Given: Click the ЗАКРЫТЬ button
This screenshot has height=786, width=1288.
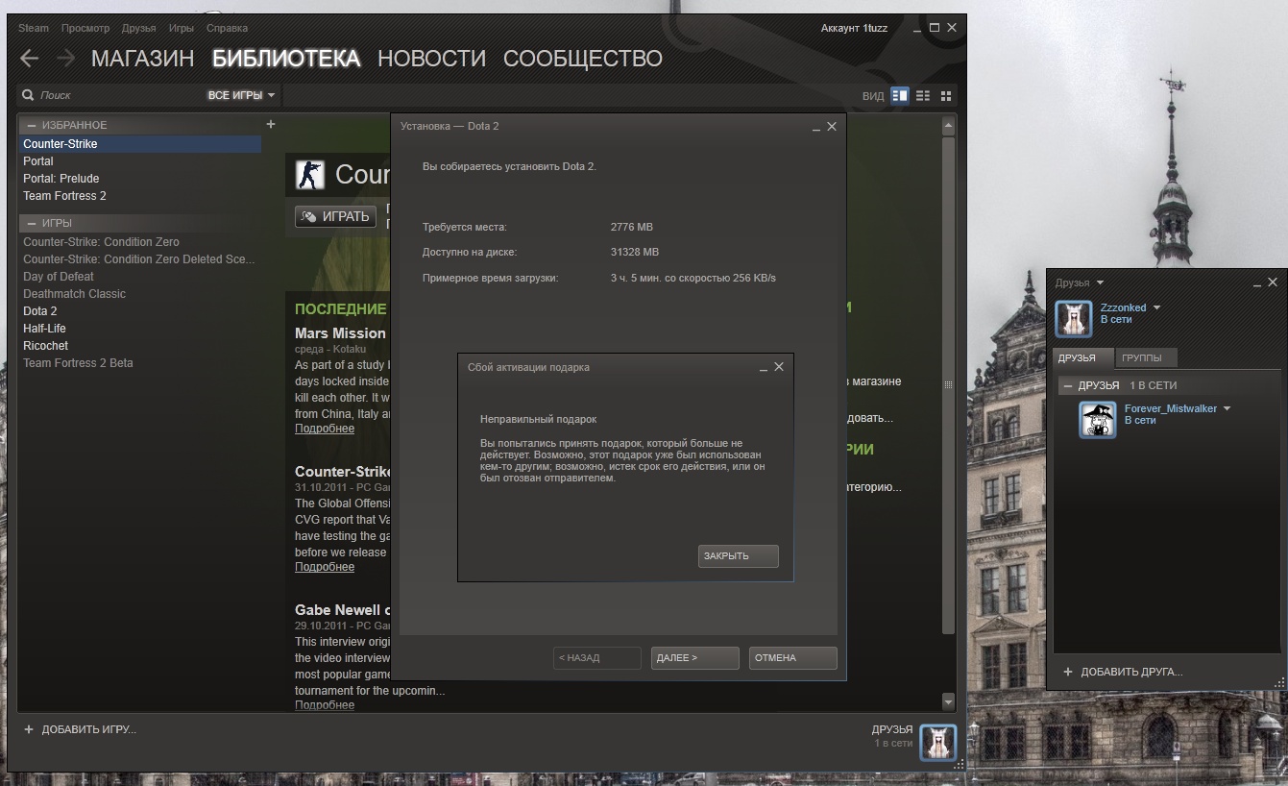Looking at the screenshot, I should 738,555.
